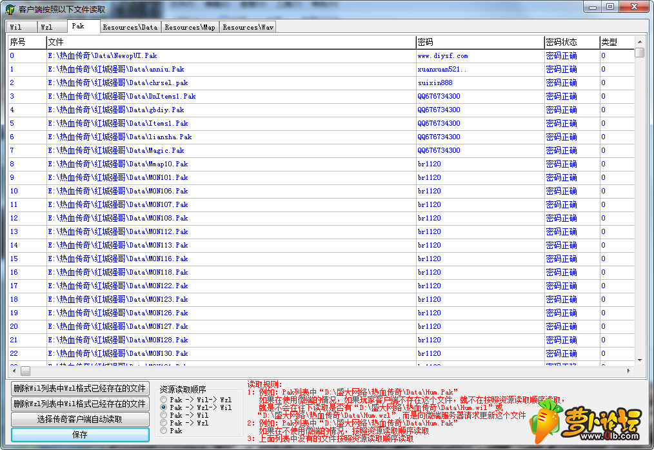This screenshot has width=654, height=450.
Task: Click sequence number 22 in the 序号 column
Action: point(14,354)
